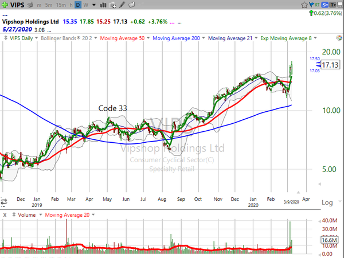
Task: Switch to Weekly 'W' timeframe
Action: tap(86, 5)
